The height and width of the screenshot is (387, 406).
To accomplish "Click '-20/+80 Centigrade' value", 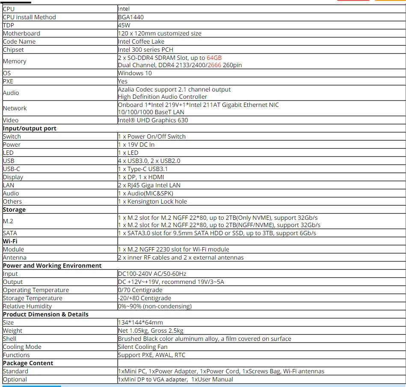I will click(x=145, y=298).
